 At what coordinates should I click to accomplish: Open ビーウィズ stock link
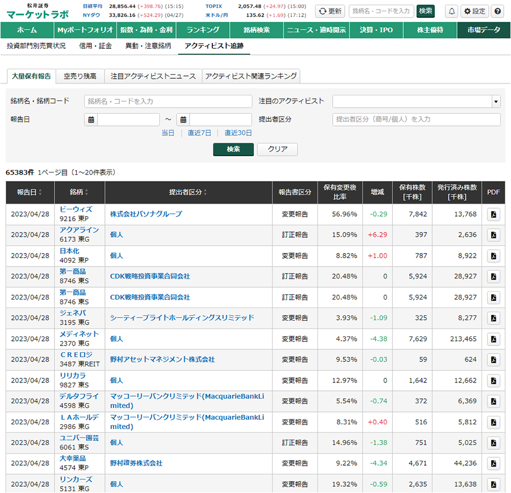click(x=76, y=209)
